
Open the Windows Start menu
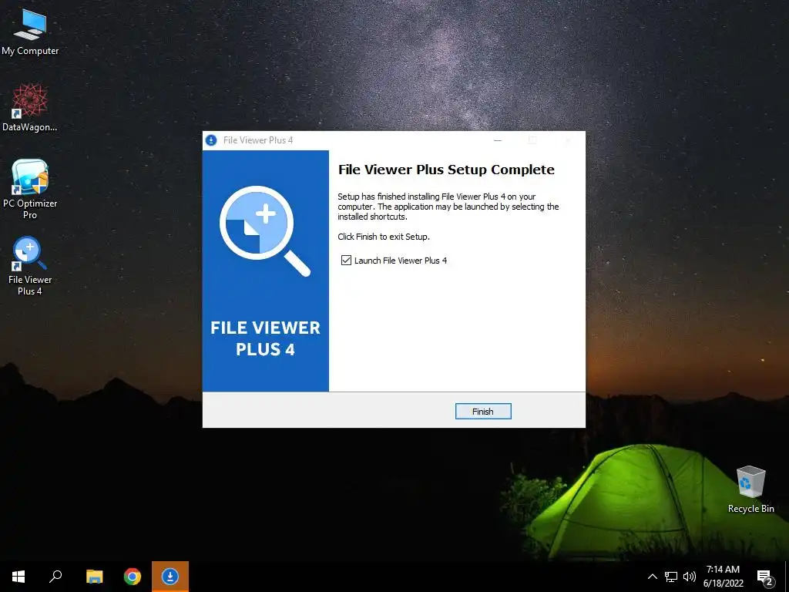point(18,577)
